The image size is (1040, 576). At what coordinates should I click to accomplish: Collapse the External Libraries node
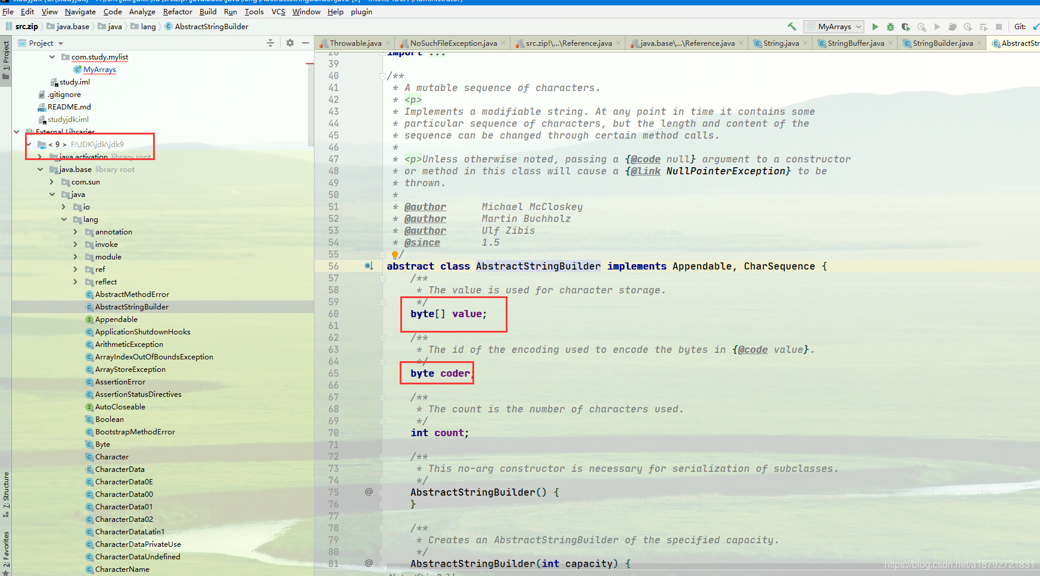pos(17,132)
